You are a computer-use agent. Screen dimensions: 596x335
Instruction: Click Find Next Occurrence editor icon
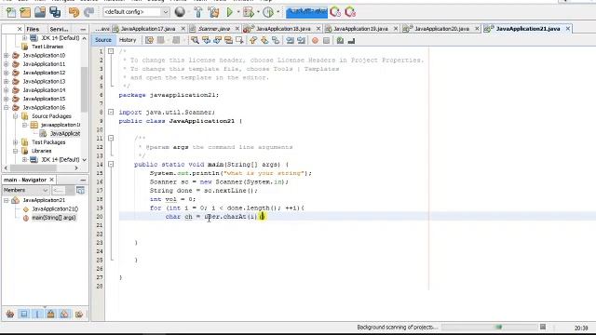[x=217, y=40]
